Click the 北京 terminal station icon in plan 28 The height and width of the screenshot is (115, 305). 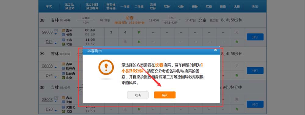(x=63, y=44)
